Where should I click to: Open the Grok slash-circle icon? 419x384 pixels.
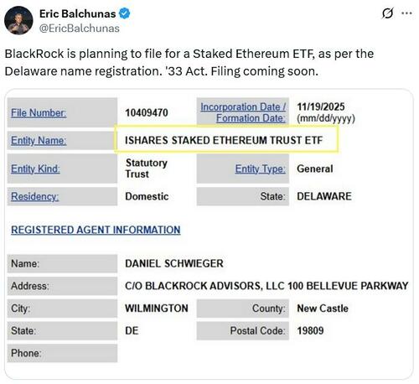(388, 13)
